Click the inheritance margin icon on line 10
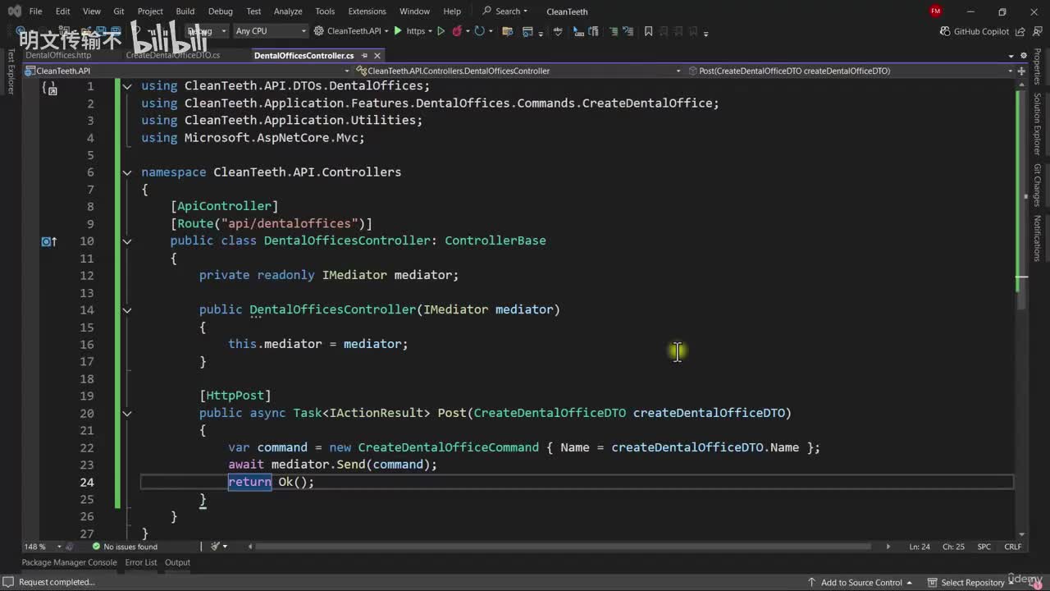This screenshot has width=1050, height=591. pyautogui.click(x=49, y=241)
